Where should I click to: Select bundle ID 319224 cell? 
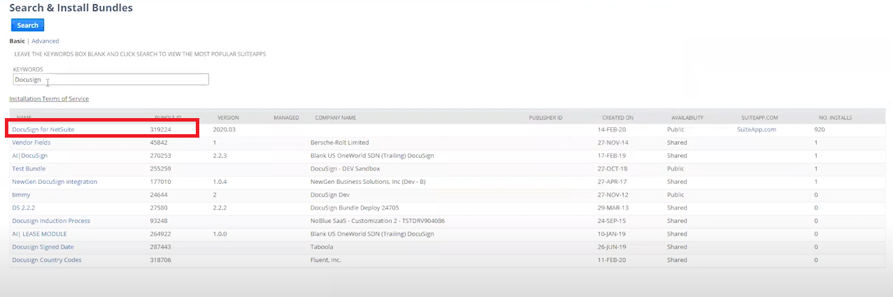161,129
